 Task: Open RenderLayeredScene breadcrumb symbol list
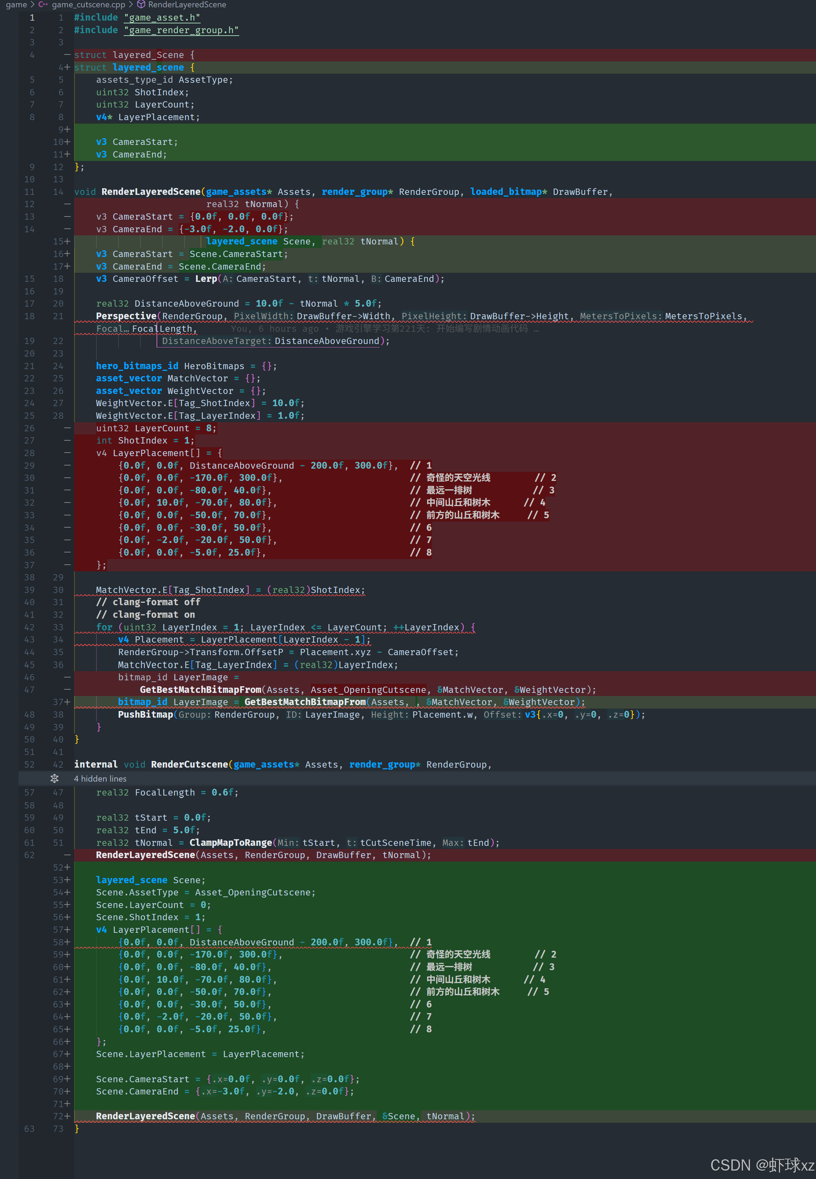tap(187, 5)
